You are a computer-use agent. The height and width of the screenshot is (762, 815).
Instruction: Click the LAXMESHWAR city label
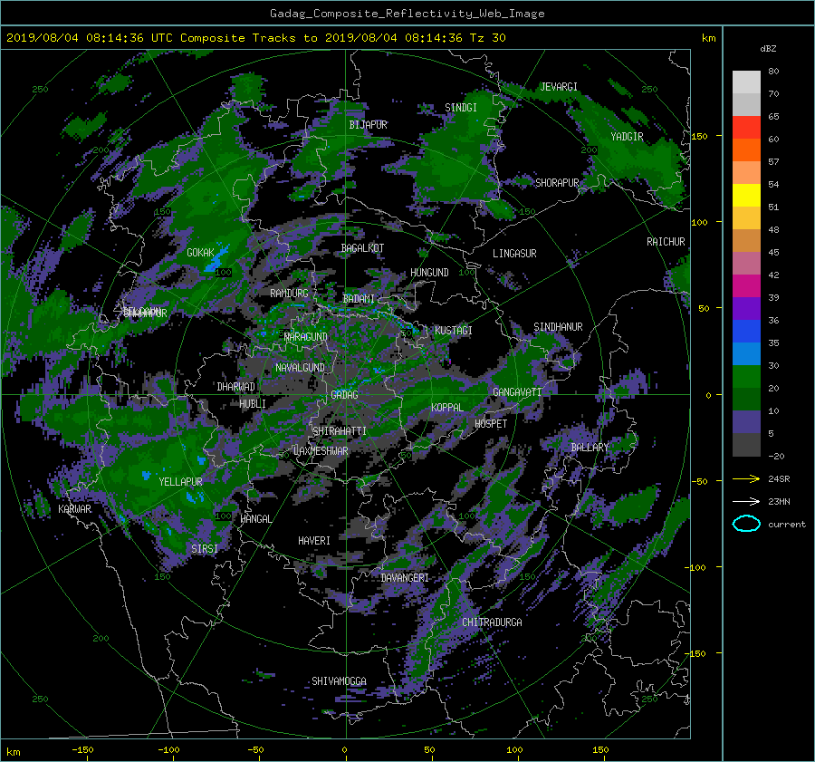pos(321,451)
